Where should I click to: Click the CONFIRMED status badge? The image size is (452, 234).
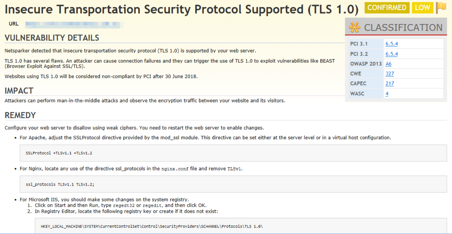[x=387, y=8]
